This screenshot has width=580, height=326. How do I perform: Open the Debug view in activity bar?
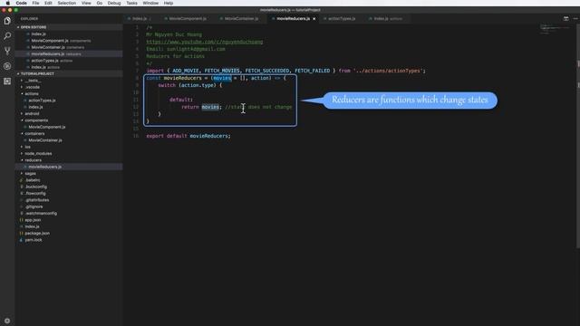pos(7,66)
